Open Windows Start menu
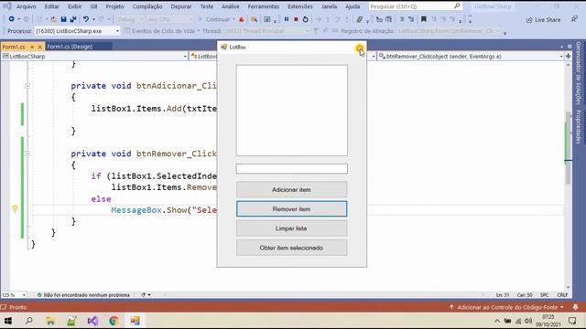The height and width of the screenshot is (329, 586). tap(8, 321)
